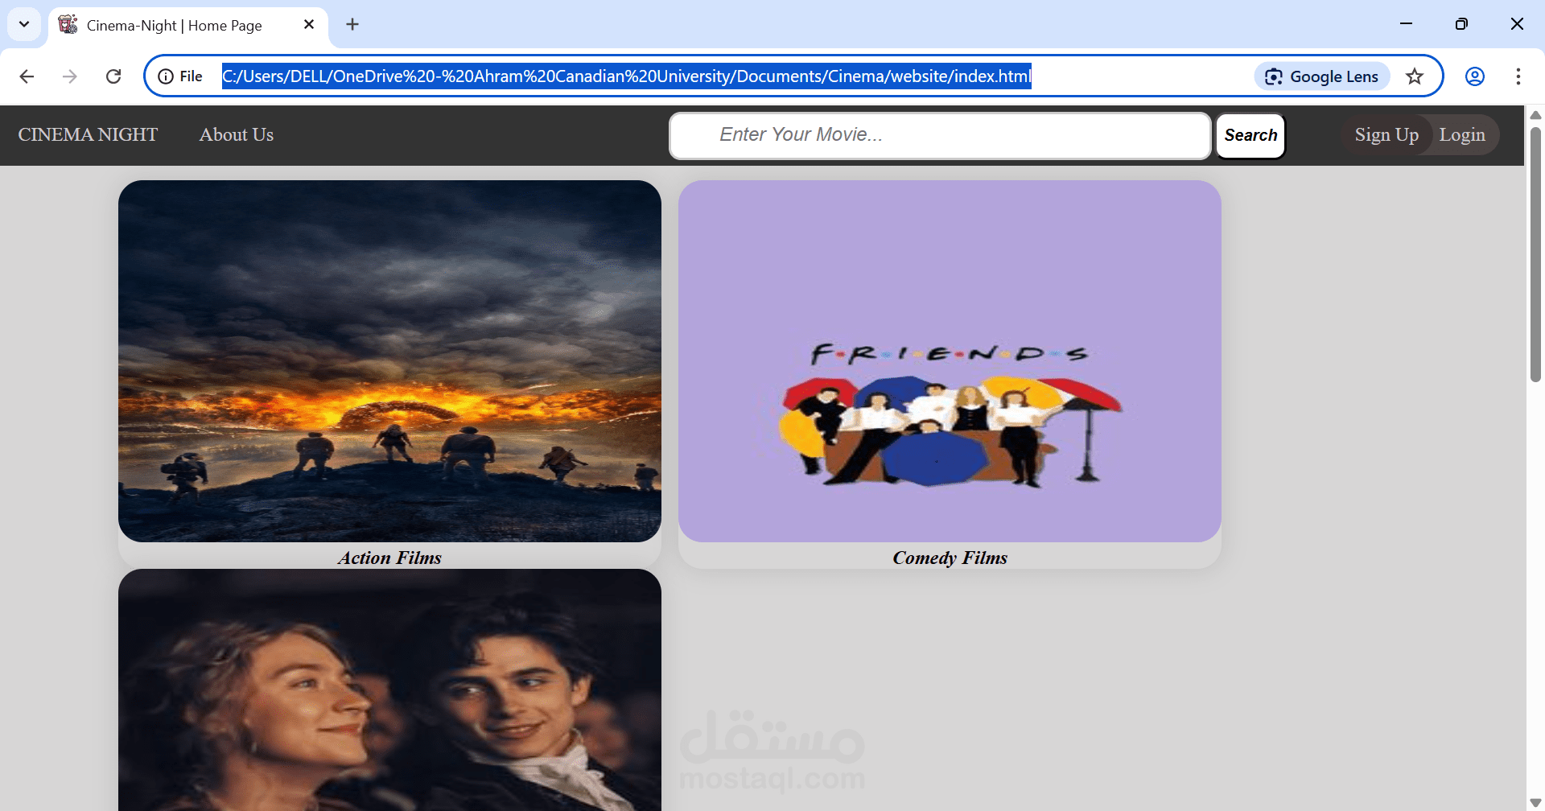
Task: Go to About Us page
Action: (237, 135)
